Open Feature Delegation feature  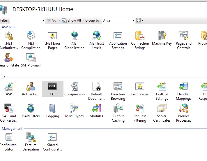coord(31,142)
